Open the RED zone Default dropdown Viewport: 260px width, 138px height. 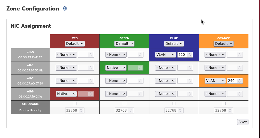coord(75,44)
